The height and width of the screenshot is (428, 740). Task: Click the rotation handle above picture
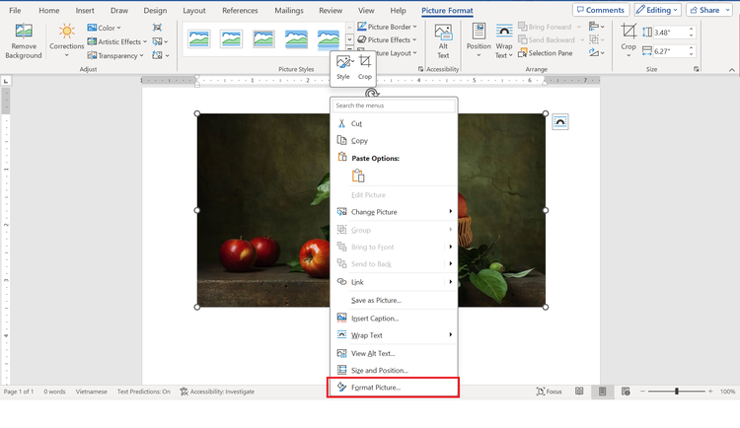point(372,93)
